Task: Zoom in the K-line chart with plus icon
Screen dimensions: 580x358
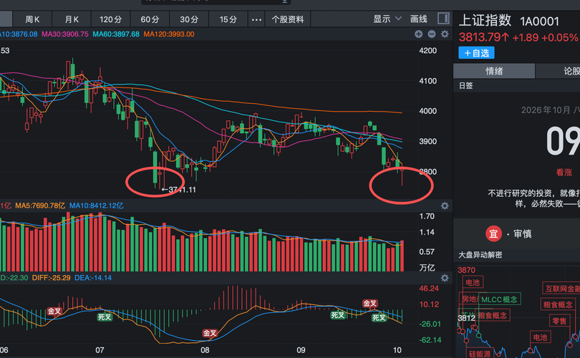Action: coord(419,34)
